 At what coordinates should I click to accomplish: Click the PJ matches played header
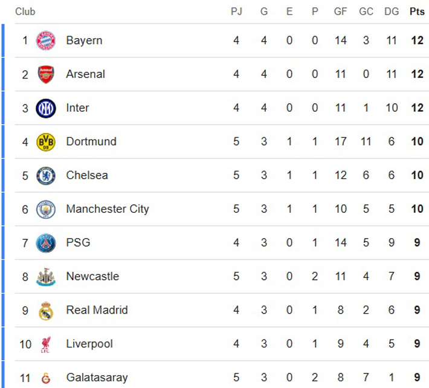pyautogui.click(x=236, y=11)
